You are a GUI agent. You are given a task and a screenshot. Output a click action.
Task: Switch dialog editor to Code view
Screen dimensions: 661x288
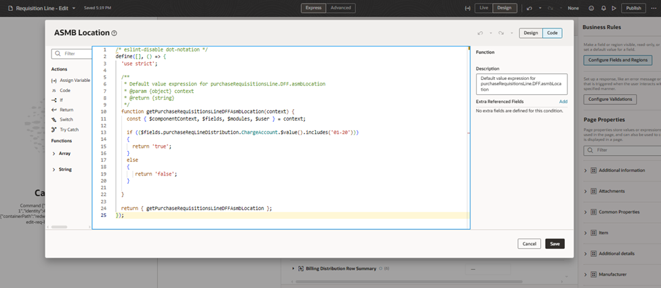click(553, 33)
